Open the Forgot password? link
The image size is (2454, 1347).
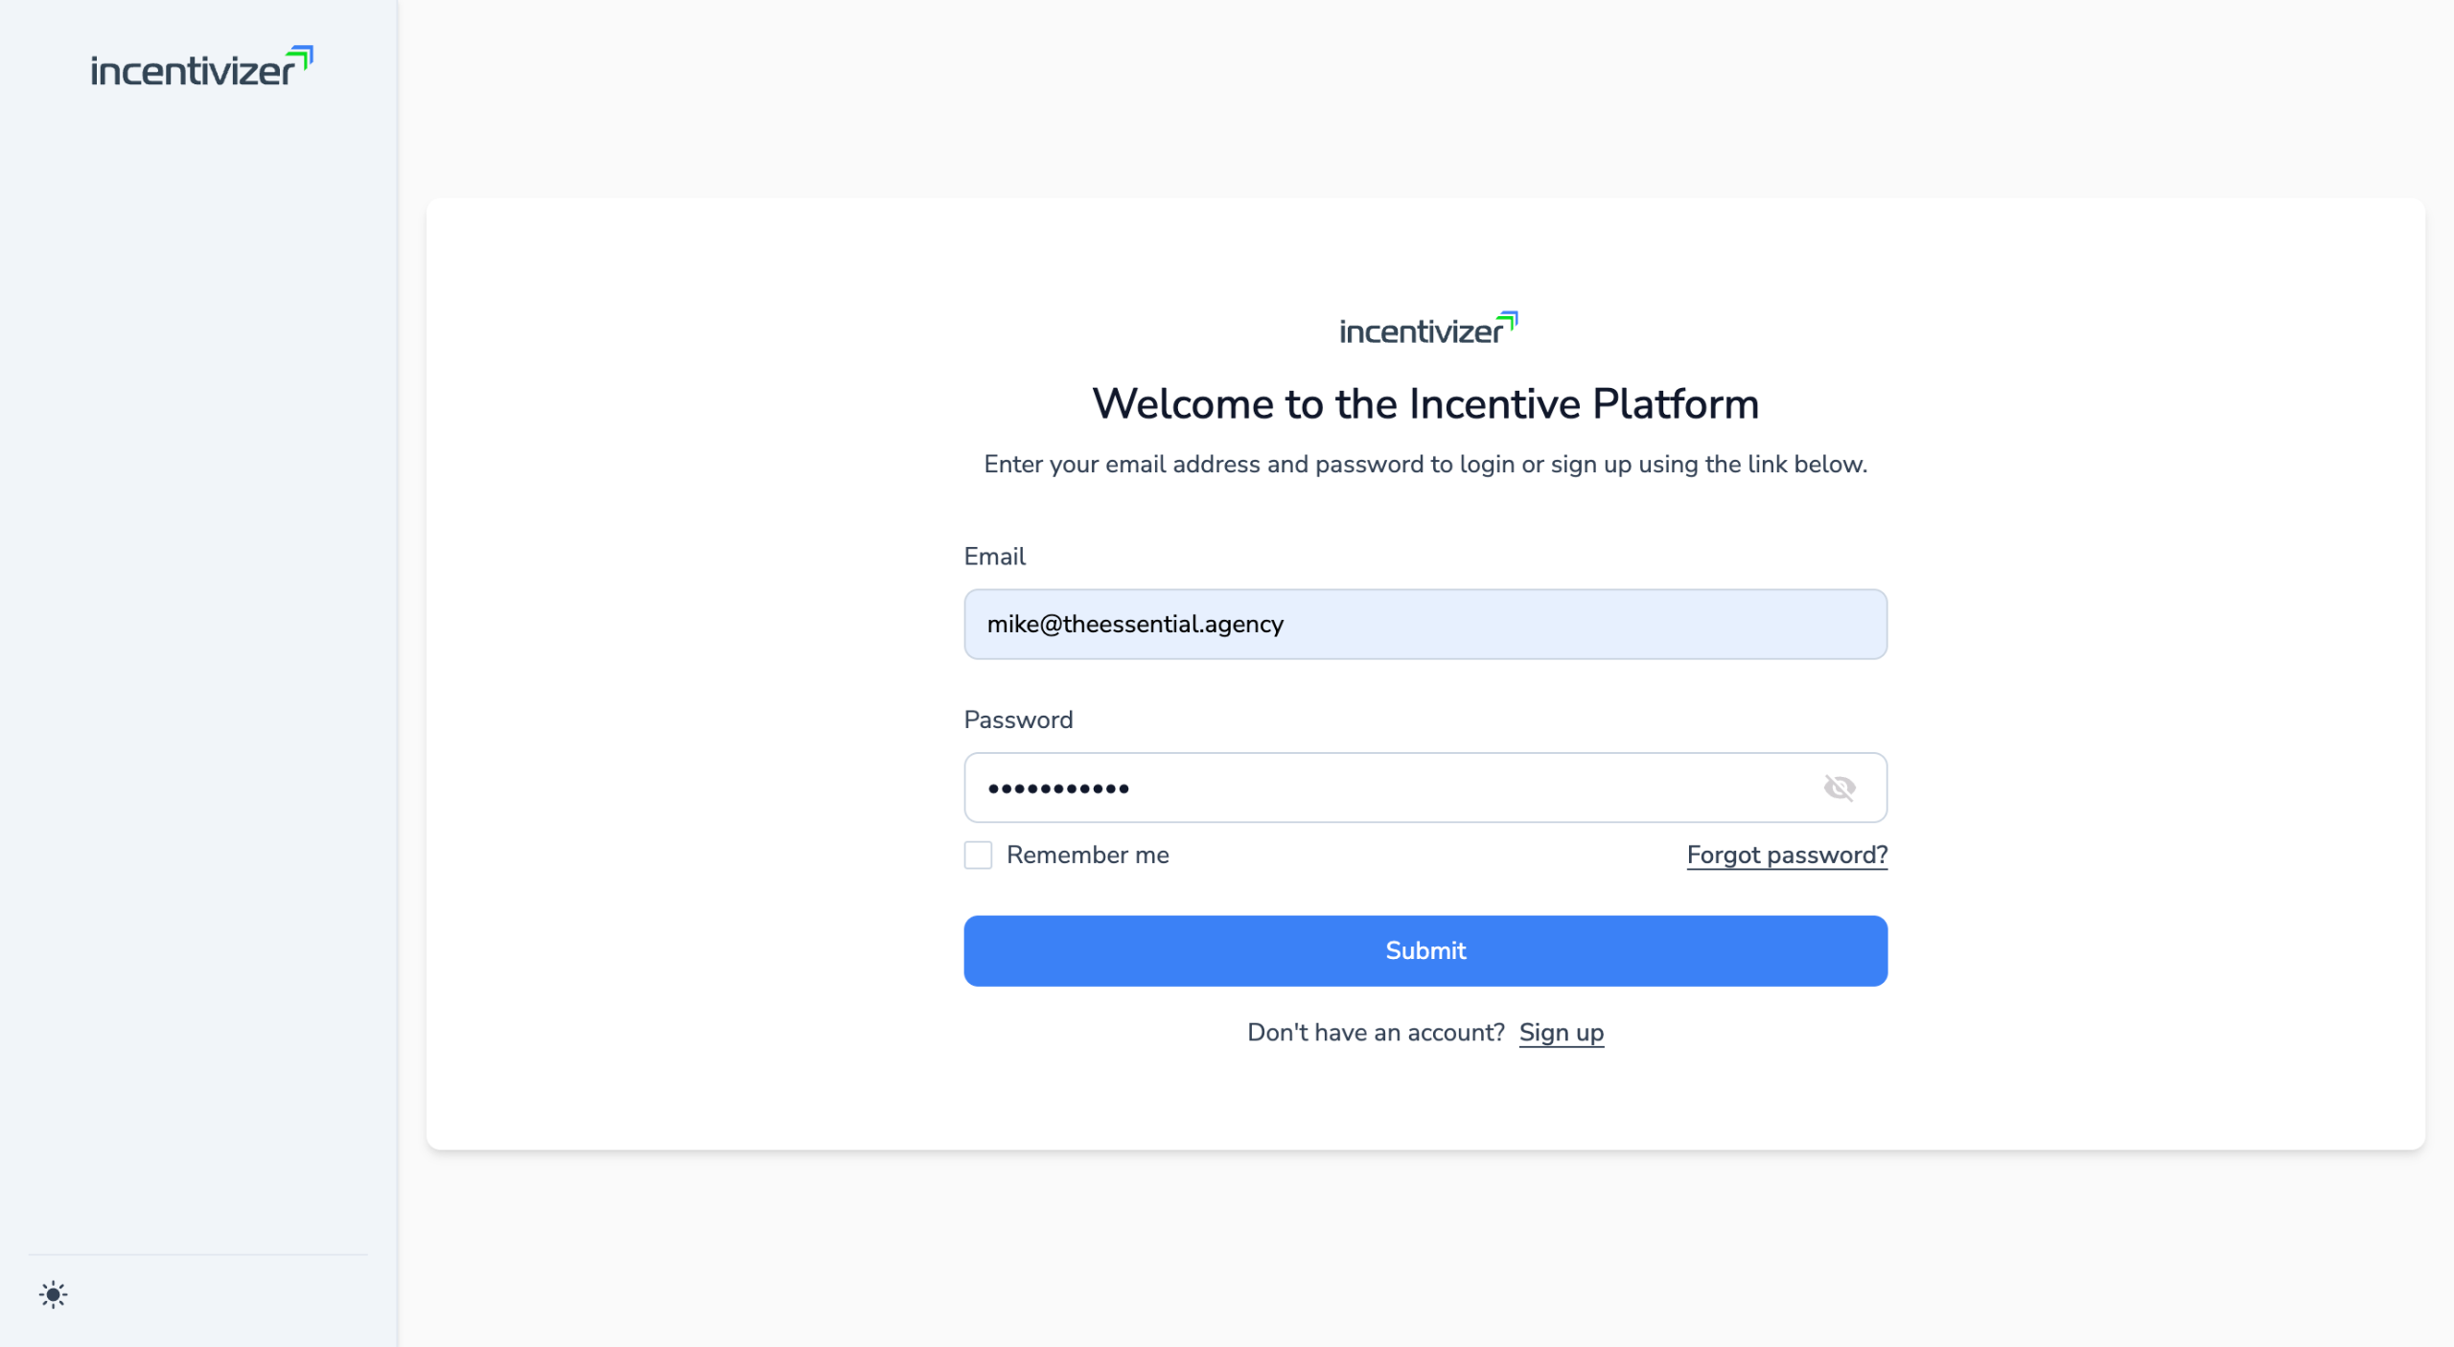click(x=1787, y=855)
